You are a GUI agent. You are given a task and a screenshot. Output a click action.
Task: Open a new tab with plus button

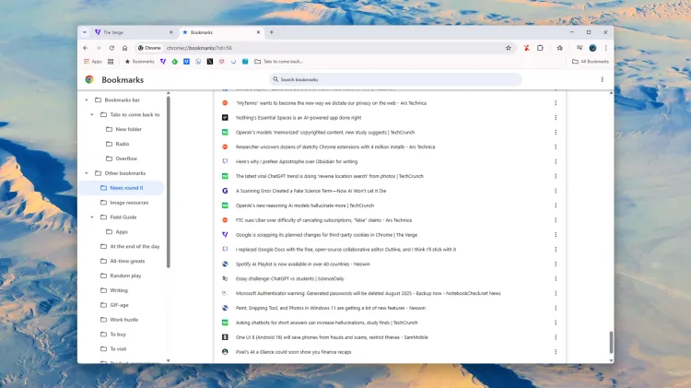[x=271, y=32]
